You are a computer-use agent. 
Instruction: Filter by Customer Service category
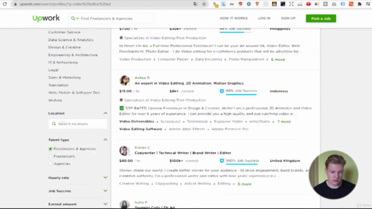point(65,32)
